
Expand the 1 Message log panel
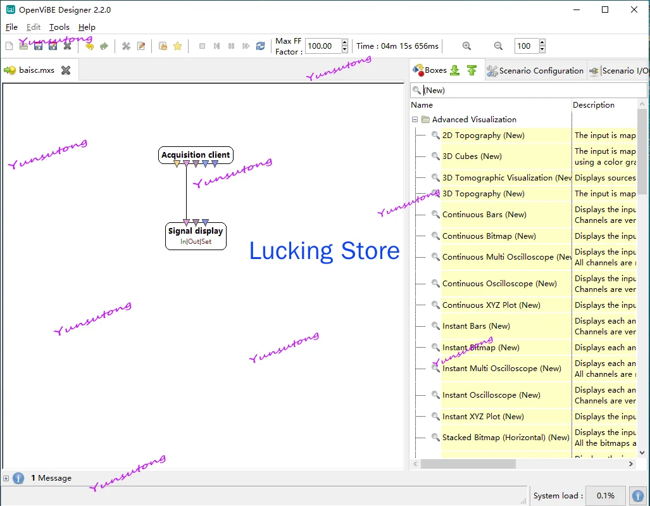pos(6,478)
